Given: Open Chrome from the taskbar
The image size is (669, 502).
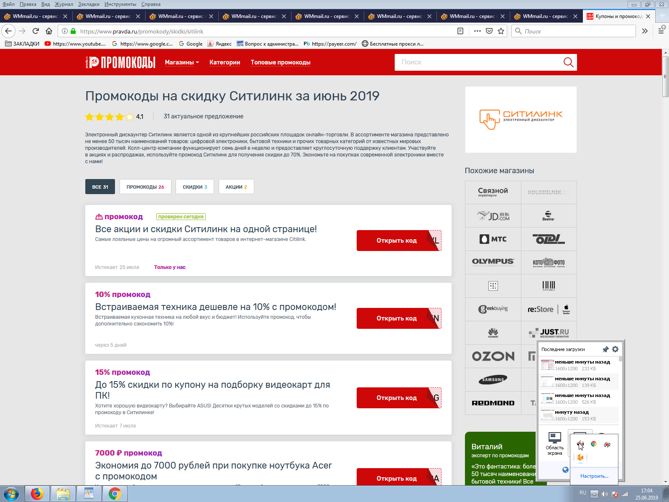Looking at the screenshot, I should point(115,494).
